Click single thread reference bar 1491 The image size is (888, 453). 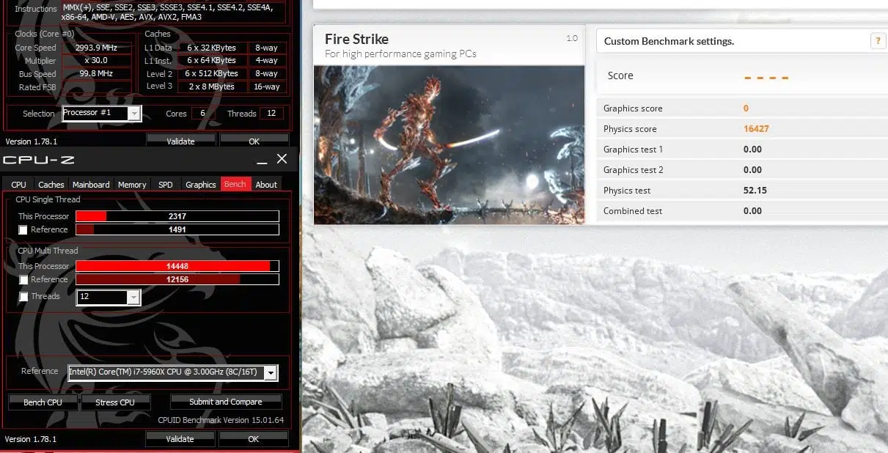click(x=177, y=229)
